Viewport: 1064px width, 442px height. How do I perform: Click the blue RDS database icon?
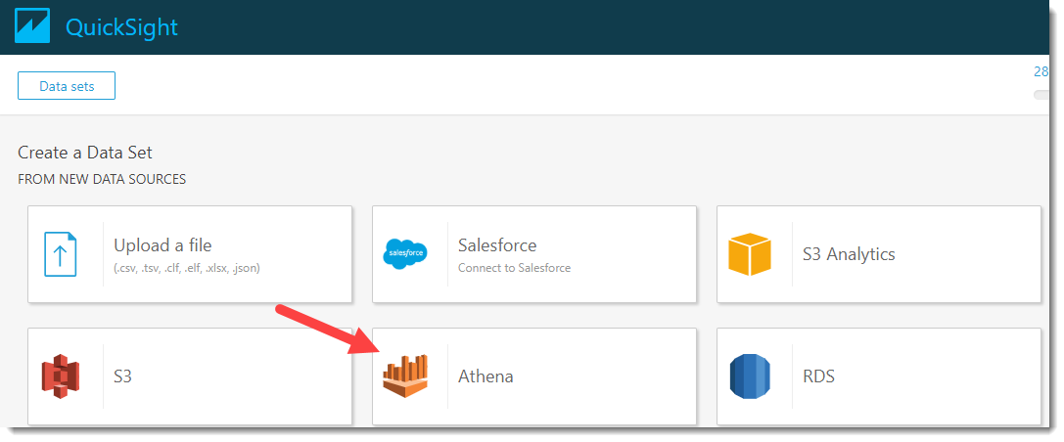[750, 376]
